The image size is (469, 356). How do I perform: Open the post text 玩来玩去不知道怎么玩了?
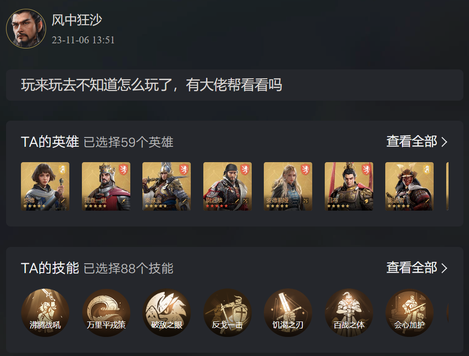(x=97, y=85)
